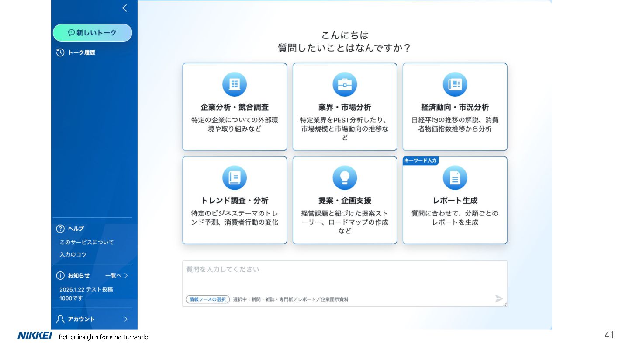Click the send arrow icon
The width and height of the screenshot is (629, 354).
499,298
